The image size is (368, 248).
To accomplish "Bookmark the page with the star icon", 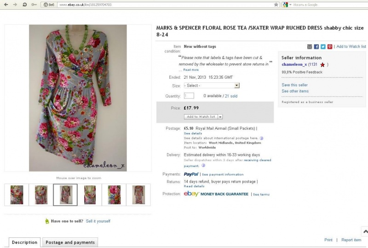I will [276, 5].
